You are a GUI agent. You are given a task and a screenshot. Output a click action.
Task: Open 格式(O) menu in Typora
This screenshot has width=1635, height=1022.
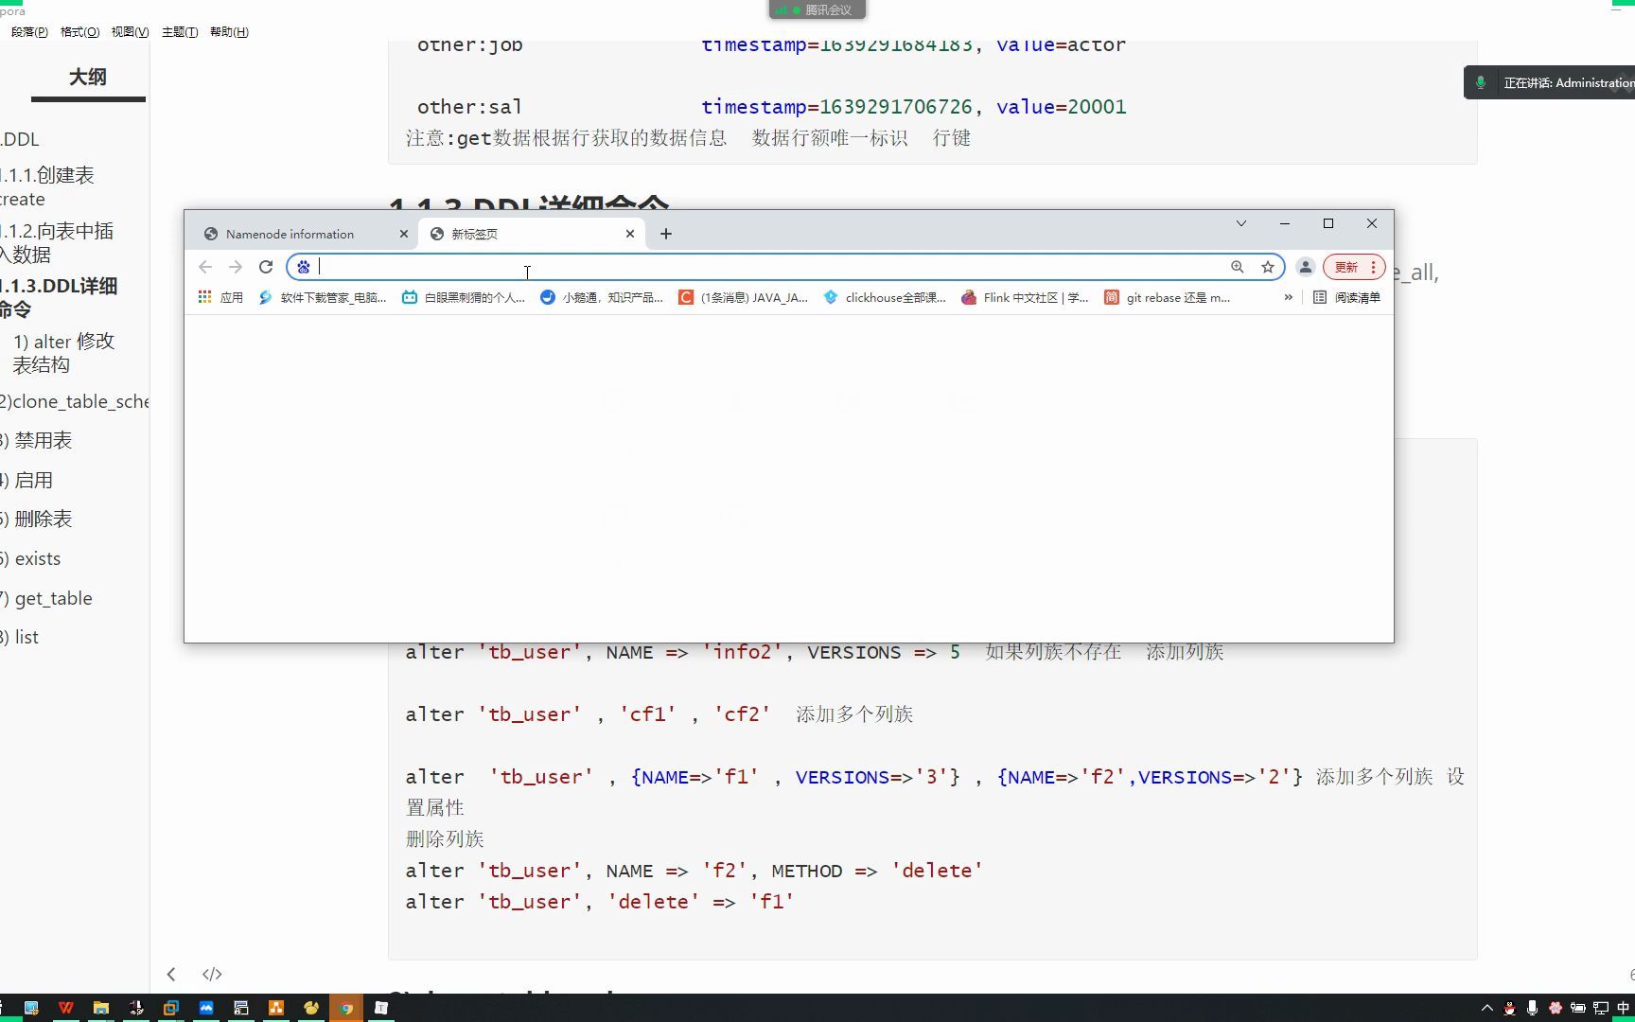[x=79, y=32]
